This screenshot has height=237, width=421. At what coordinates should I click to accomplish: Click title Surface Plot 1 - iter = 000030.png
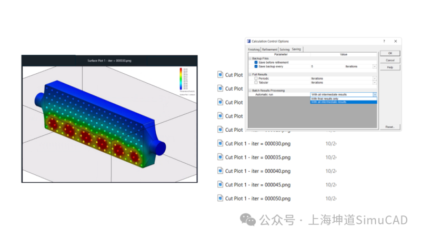click(109, 61)
